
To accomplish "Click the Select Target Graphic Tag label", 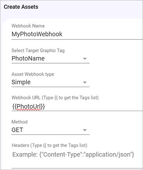I will pos(38,50).
